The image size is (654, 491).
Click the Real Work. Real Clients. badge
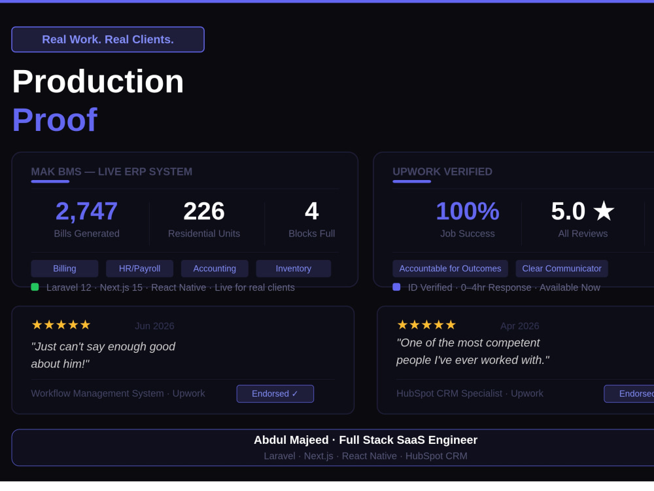click(108, 40)
